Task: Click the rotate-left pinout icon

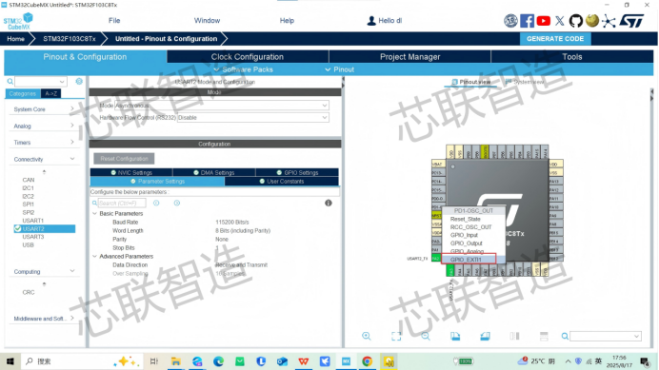Action: (455, 336)
